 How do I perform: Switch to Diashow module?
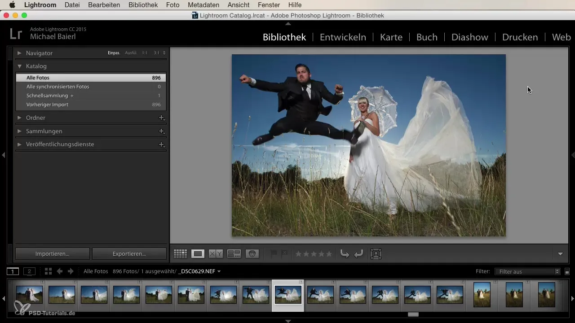470,37
